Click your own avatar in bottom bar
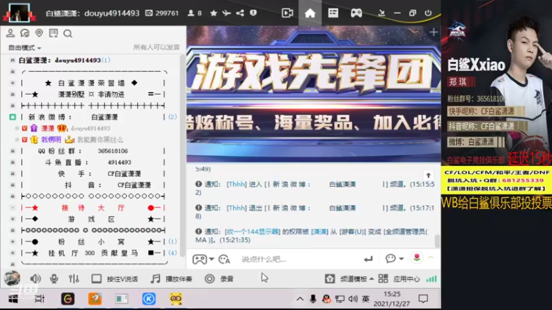This screenshot has width=552, height=310. coord(12,278)
